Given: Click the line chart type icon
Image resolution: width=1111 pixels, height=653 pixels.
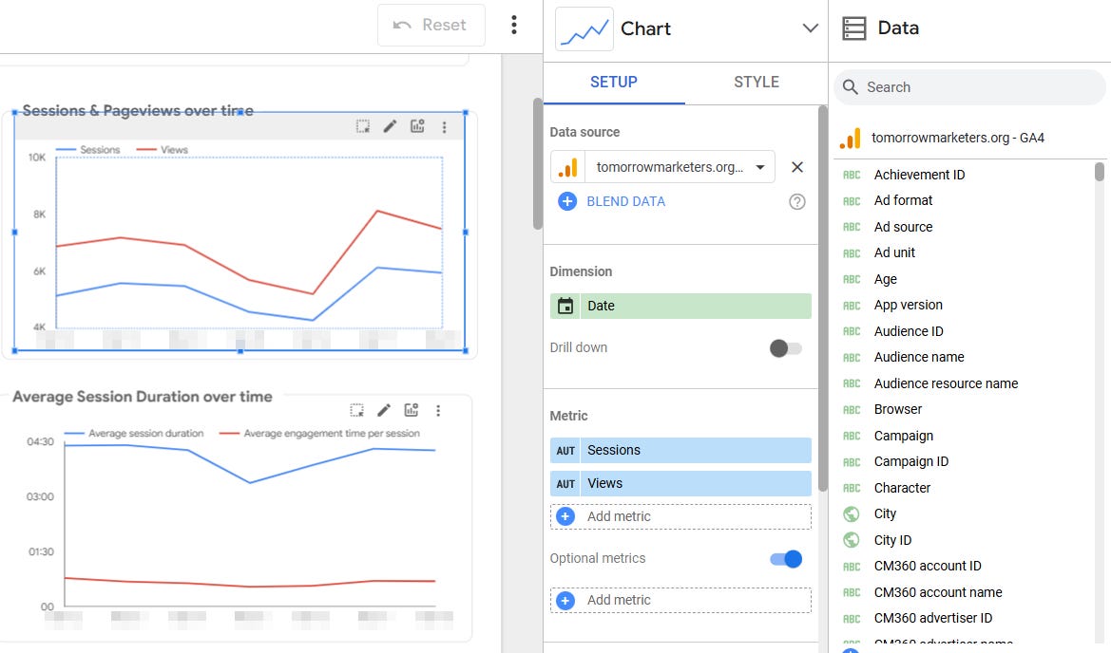Looking at the screenshot, I should tap(584, 29).
